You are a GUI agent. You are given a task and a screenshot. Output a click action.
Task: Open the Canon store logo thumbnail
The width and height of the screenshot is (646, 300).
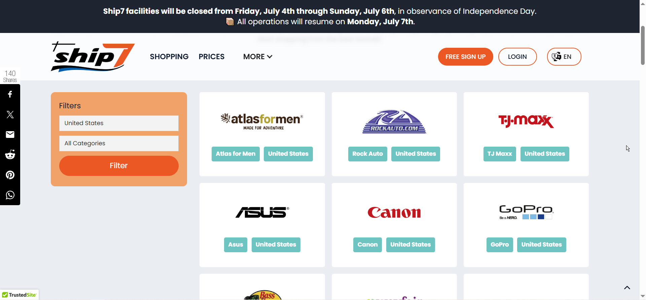[x=394, y=213]
